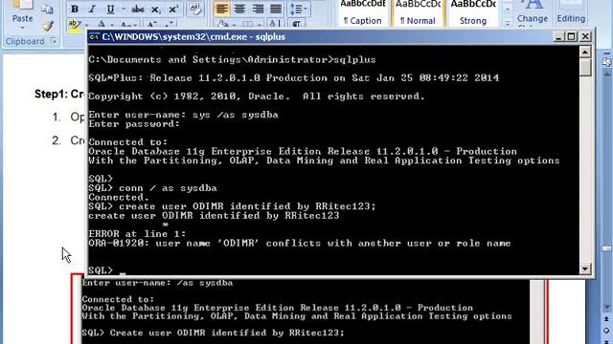Open the Font Color dropdown arrow
Viewport: 613px width, 344px height.
(x=113, y=25)
